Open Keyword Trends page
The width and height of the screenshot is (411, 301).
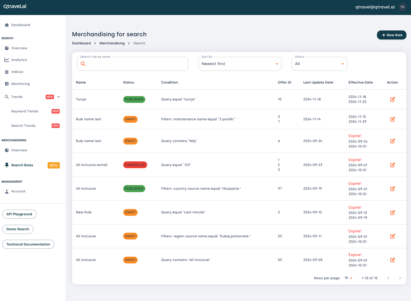25,111
